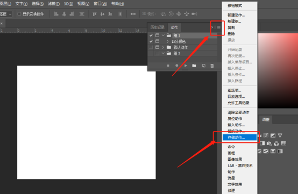Add a Curves adjustment from the icons
The width and height of the screenshot is (298, 194).
click(266, 135)
